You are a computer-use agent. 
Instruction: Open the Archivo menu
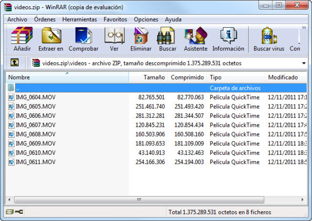click(17, 20)
